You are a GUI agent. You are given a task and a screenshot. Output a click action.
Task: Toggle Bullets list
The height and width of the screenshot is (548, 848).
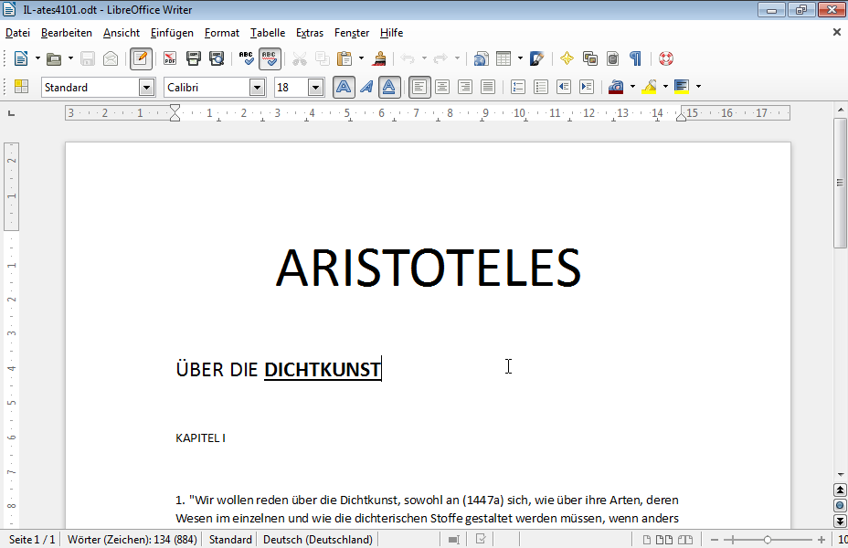point(541,87)
